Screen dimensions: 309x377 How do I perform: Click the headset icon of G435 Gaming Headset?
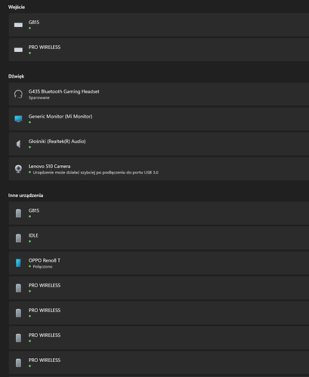pyautogui.click(x=18, y=94)
